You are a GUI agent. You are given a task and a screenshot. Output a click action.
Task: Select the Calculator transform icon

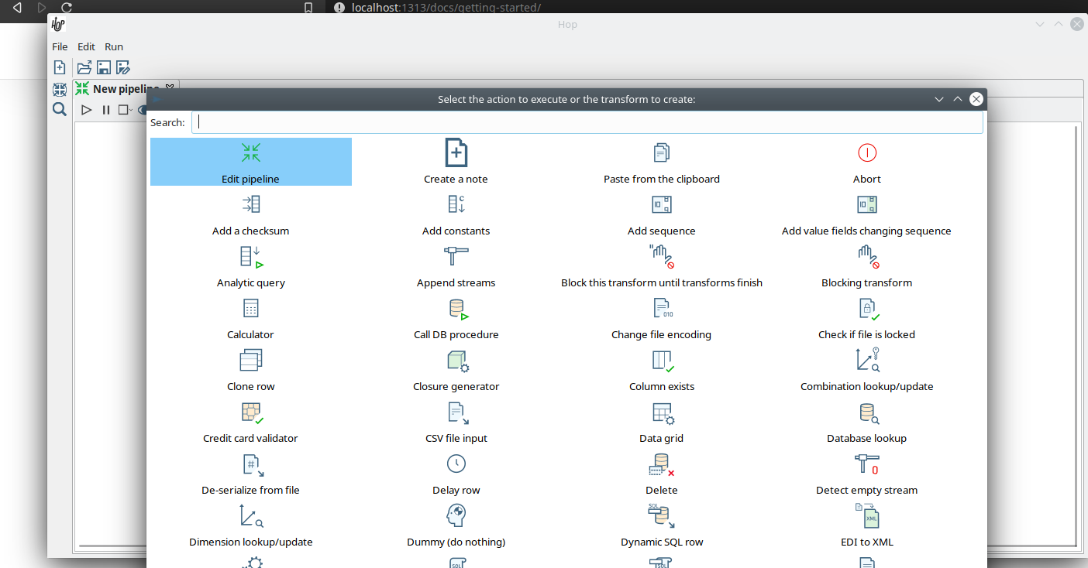tap(250, 309)
